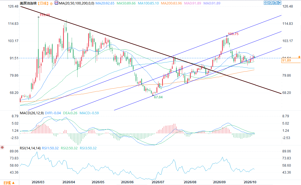The height and width of the screenshot is (185, 301).
Task: Toggle the MA200:83.96 line label
Action: pos(171,3)
